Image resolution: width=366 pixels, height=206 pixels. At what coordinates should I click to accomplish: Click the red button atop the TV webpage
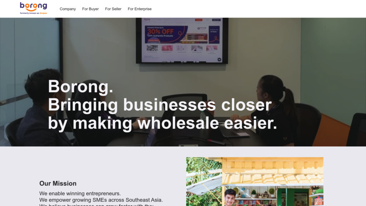(x=199, y=20)
